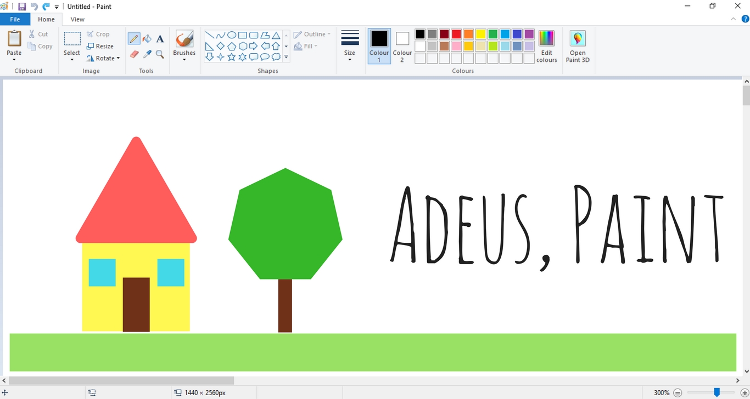Select the Magnifier tool
The height and width of the screenshot is (399, 750).
[x=160, y=54]
